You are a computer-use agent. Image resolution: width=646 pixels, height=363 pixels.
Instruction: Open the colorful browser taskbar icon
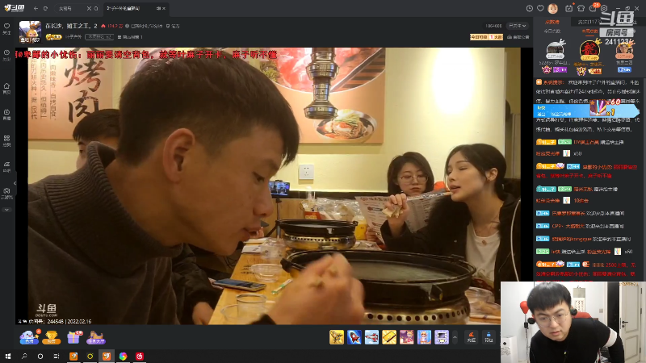(123, 356)
